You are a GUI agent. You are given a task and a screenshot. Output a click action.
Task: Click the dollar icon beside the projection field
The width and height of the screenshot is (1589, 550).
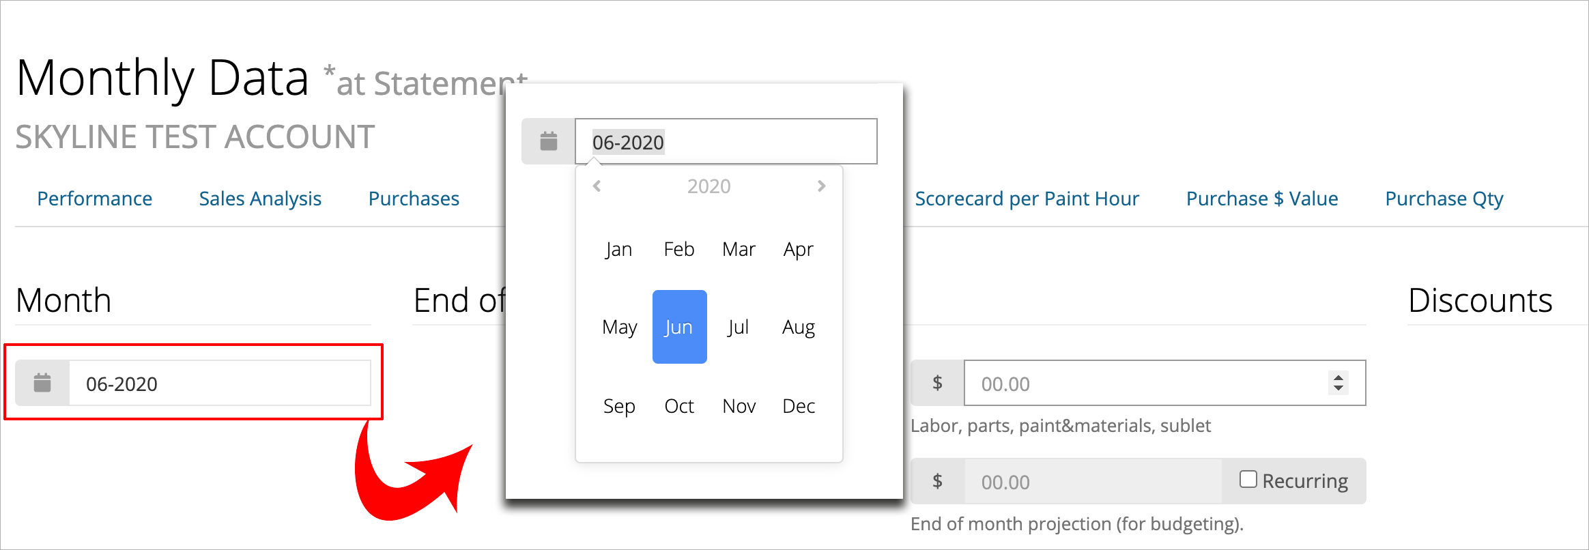938,482
